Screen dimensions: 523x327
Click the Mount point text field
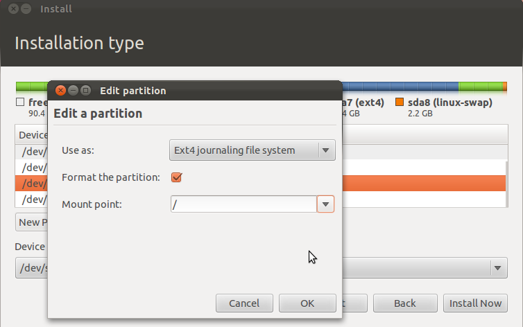(x=243, y=204)
